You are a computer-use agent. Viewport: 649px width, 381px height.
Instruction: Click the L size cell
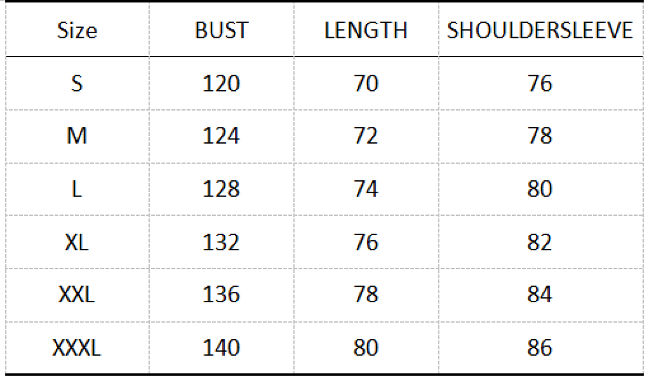tap(77, 189)
